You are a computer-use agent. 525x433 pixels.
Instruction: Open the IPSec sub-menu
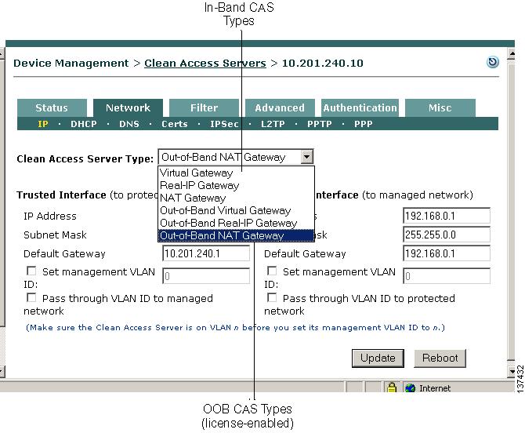coord(224,124)
